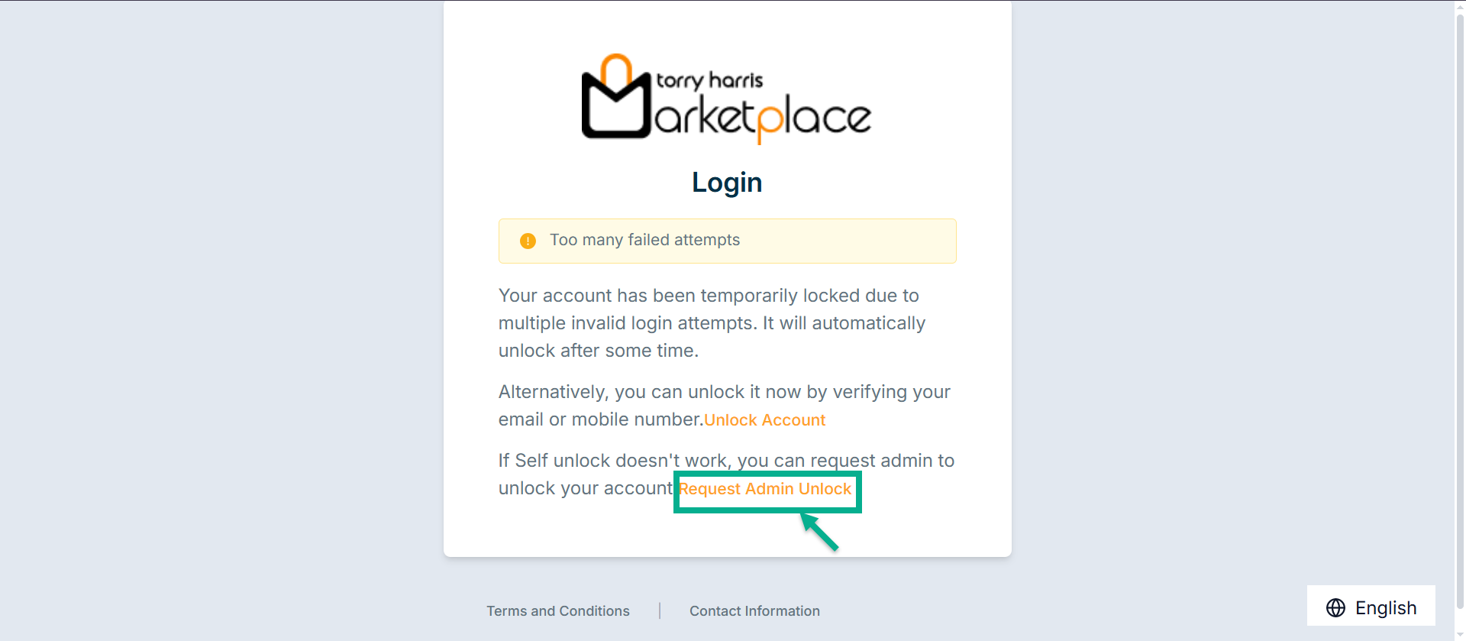This screenshot has height=641, width=1466.
Task: Click the Request Admin Unlock link
Action: 765,489
